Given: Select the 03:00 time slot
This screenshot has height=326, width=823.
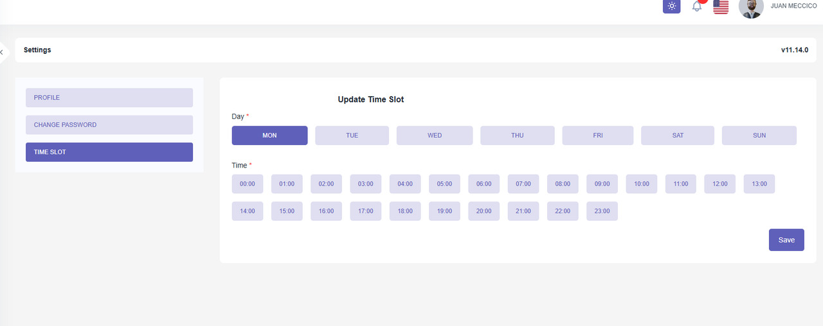Looking at the screenshot, I should [366, 184].
